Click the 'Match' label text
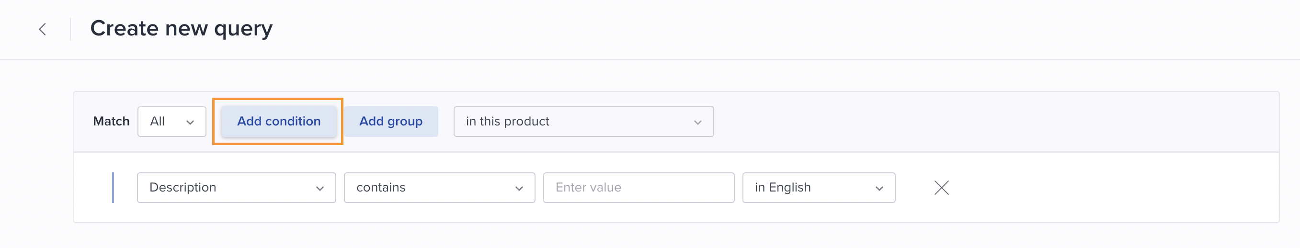 [111, 122]
